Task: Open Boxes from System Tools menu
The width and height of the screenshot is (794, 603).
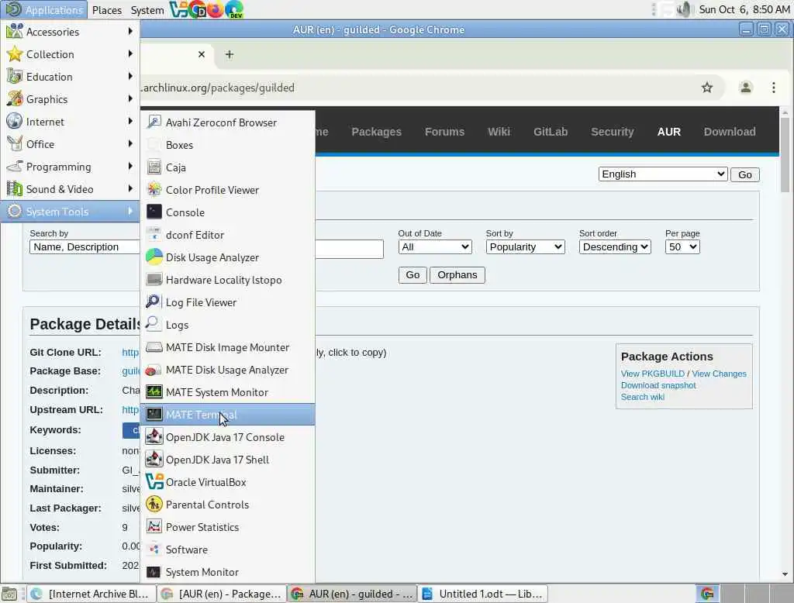Action: [227, 145]
